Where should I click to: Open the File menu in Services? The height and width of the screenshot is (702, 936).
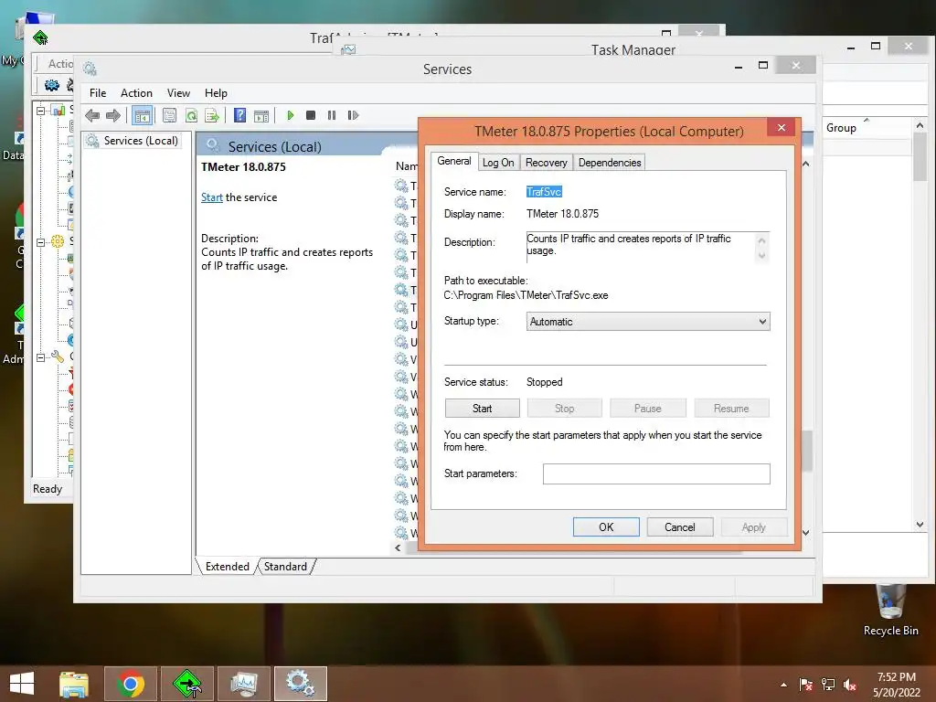(98, 93)
